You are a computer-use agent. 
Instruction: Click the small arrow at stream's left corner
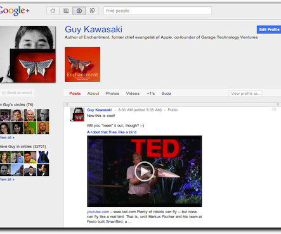click(67, 104)
